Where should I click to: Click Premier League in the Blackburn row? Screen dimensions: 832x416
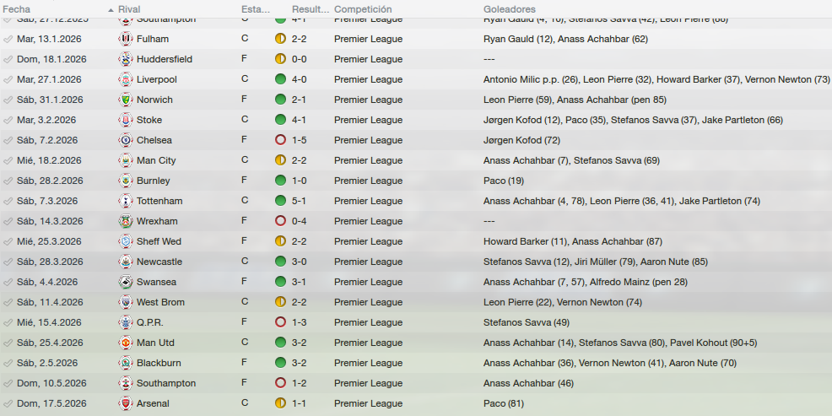click(368, 363)
